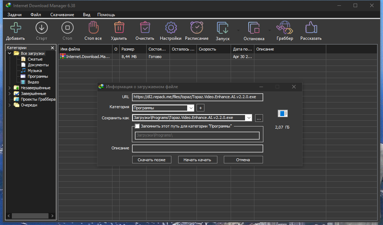383x225 pixels.
Task: Expand the Незавершённые tree node
Action: tap(9, 88)
